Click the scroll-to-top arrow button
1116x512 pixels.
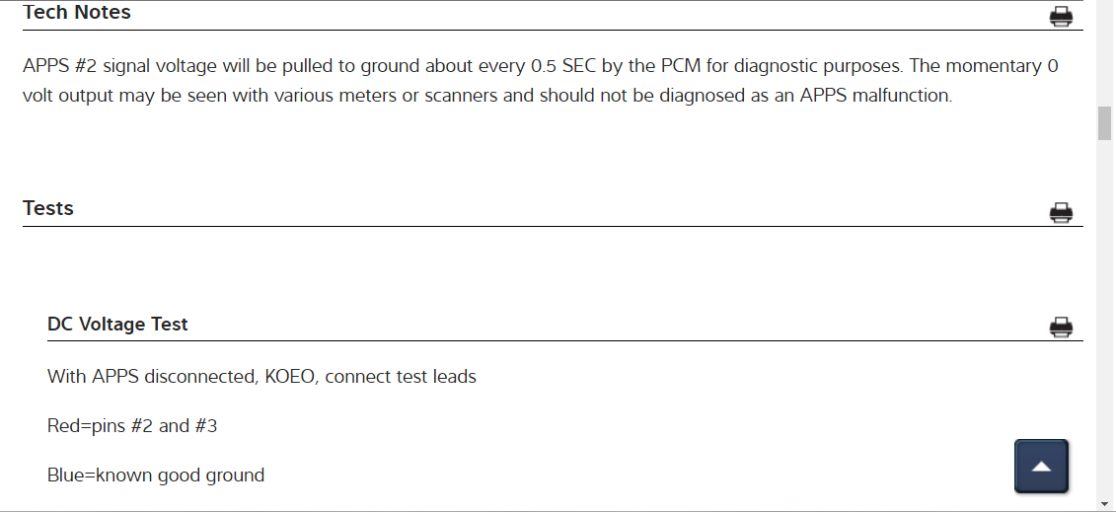tap(1041, 466)
